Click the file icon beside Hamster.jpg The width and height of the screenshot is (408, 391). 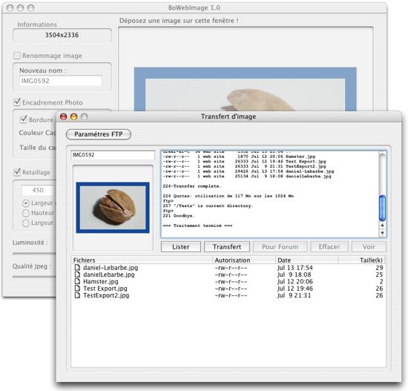click(77, 281)
